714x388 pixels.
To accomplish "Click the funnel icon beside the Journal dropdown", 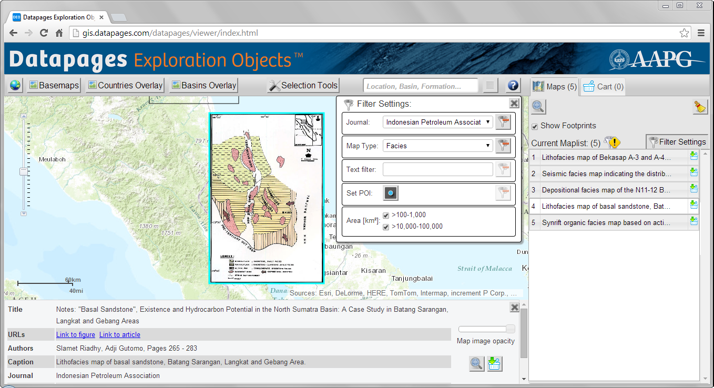I will 503,122.
